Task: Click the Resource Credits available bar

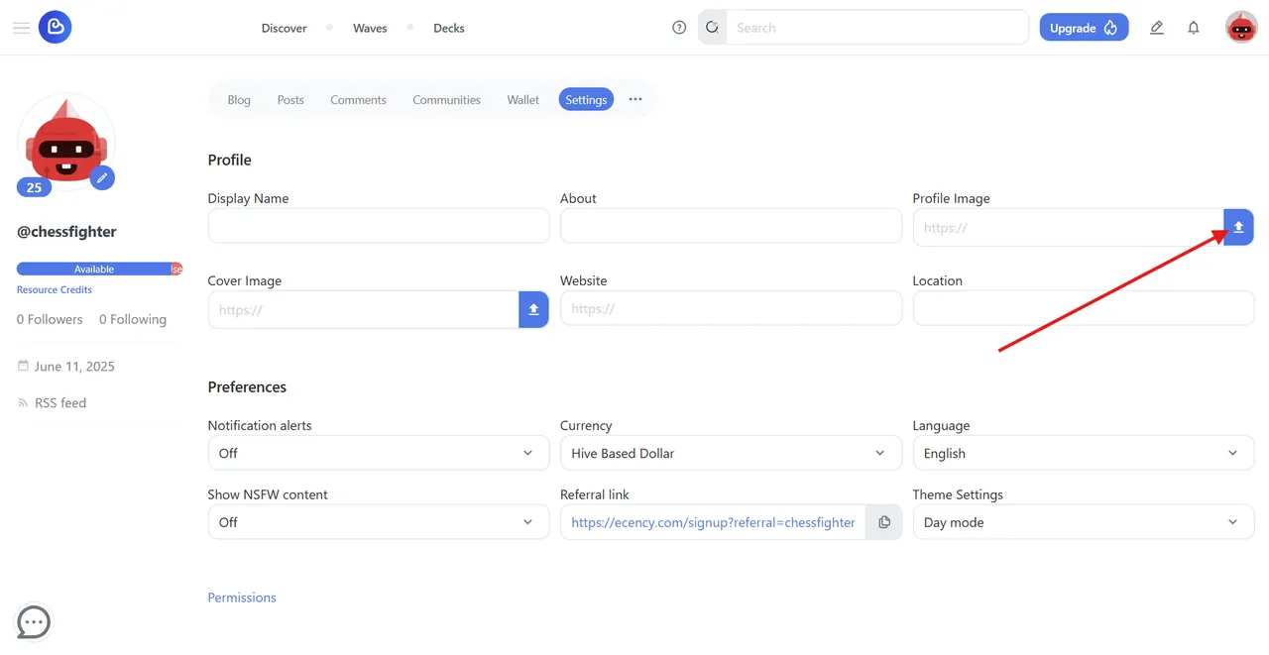Action: (99, 269)
